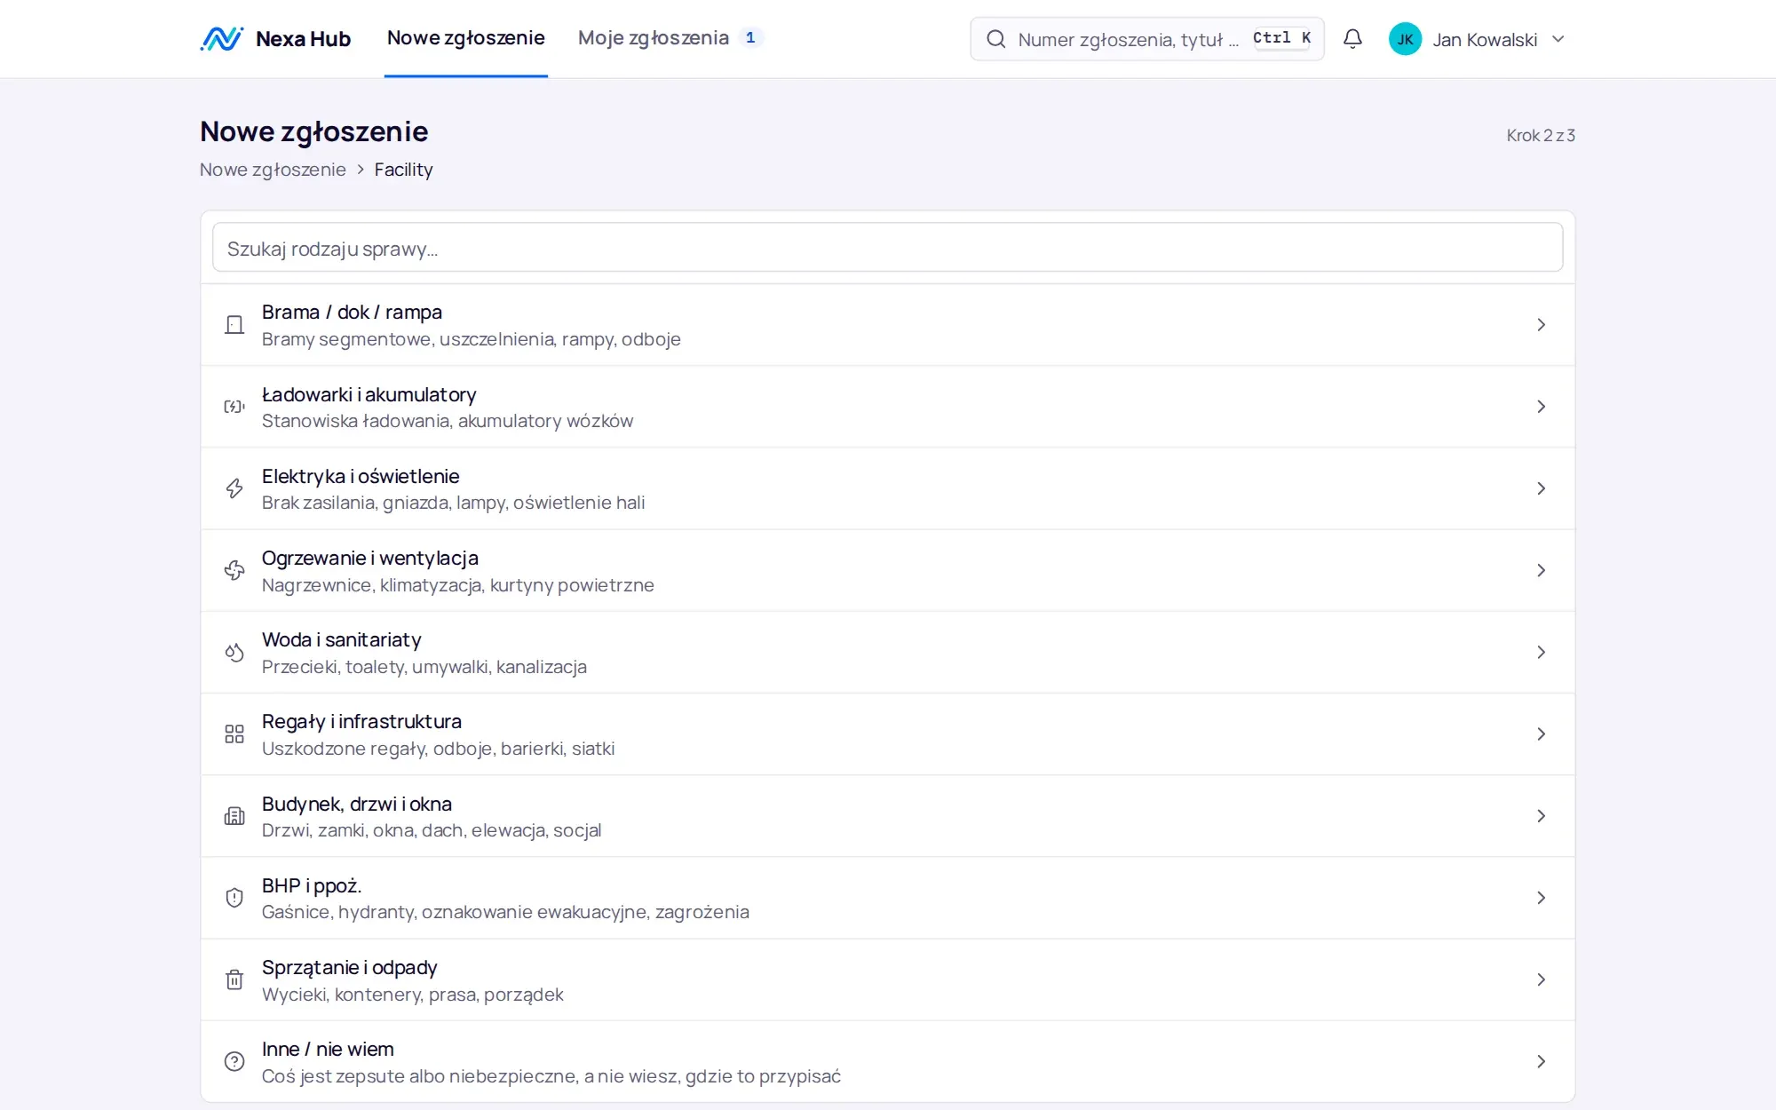Open Brama / dok / rampa via its chevron

pyautogui.click(x=1542, y=325)
